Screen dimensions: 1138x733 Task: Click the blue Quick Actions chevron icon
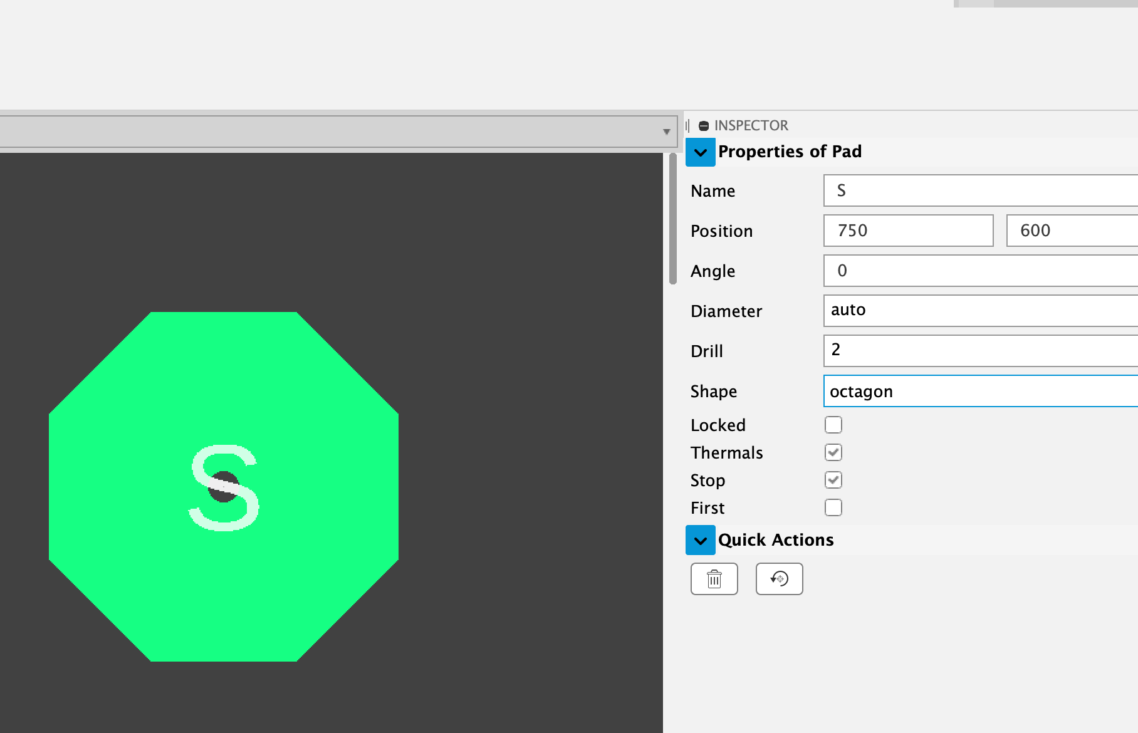(701, 540)
